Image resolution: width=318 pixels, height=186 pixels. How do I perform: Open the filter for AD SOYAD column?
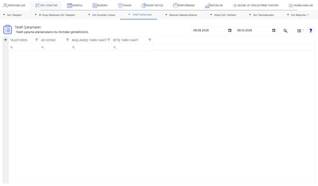(68, 40)
